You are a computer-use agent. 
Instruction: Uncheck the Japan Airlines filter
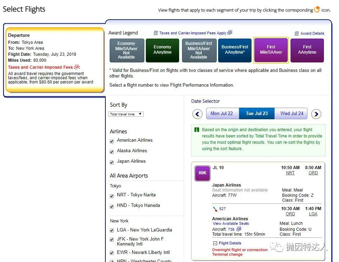pyautogui.click(x=112, y=162)
